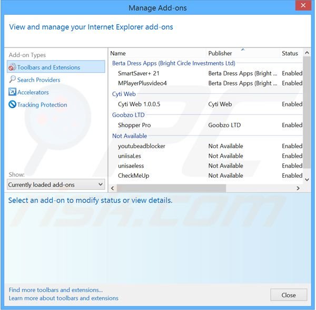Select MPlayerPlusvideo4 in the list
Viewport: 316px width, 310px height.
pos(142,83)
